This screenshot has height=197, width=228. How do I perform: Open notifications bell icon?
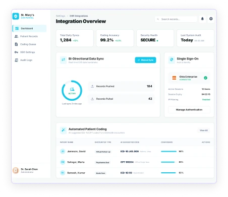202,19
